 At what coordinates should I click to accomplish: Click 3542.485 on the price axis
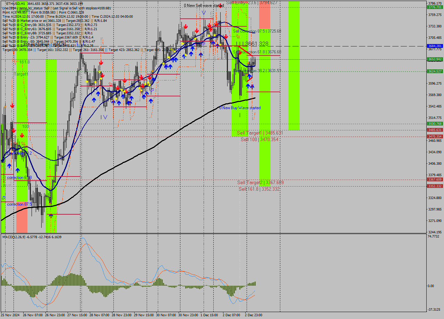435,106
